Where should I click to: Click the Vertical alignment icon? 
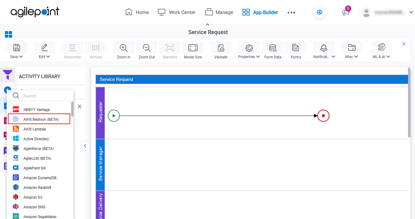[x=96, y=48]
